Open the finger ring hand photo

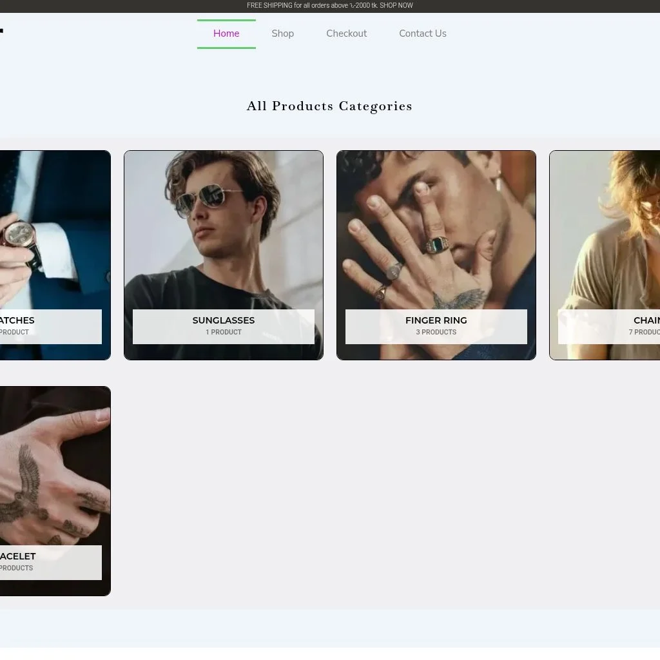click(x=436, y=226)
